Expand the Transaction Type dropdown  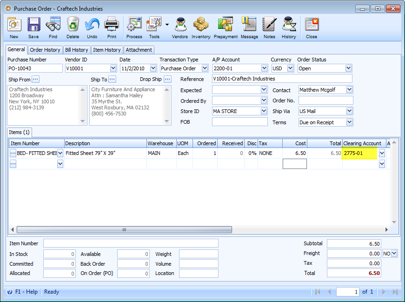point(205,68)
